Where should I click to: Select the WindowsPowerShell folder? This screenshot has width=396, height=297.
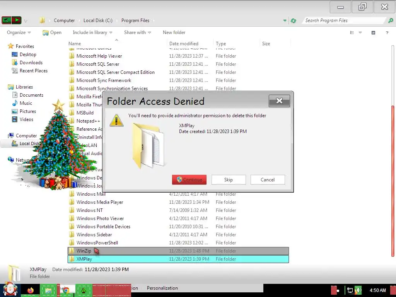pyautogui.click(x=97, y=243)
